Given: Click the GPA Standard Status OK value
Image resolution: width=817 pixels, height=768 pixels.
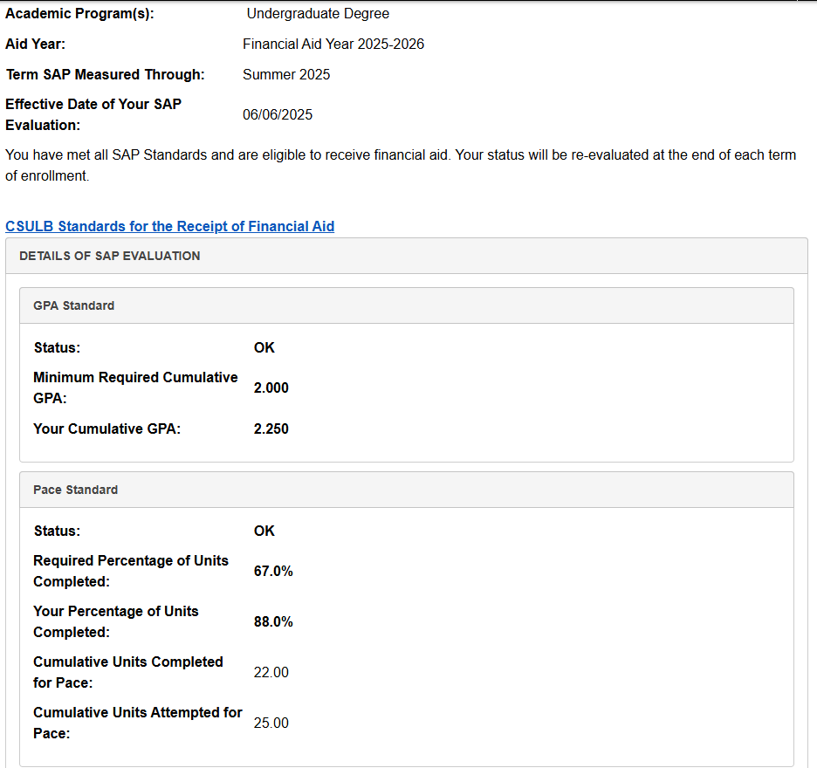Looking at the screenshot, I should click(264, 347).
